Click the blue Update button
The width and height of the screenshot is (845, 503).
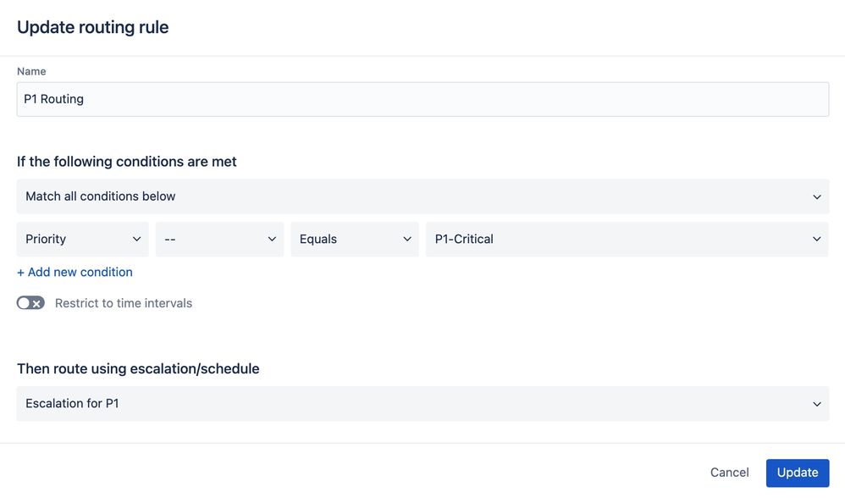(798, 473)
